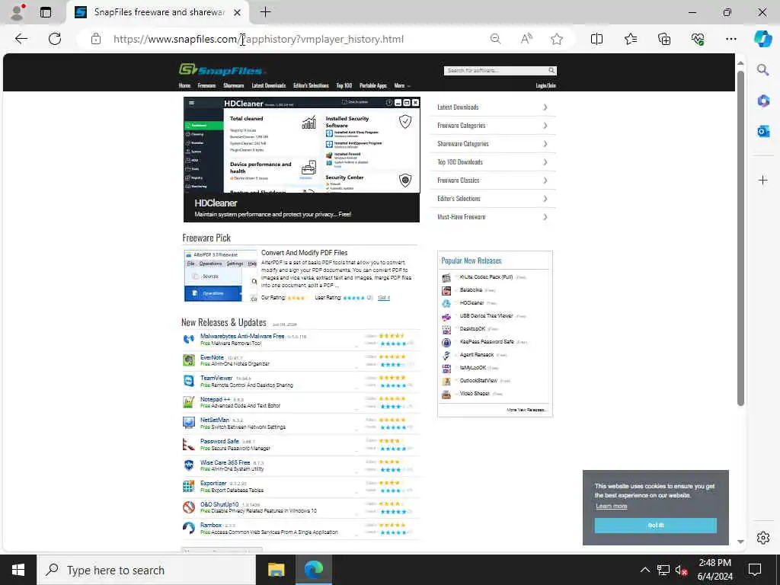Expand Top 100 Downloads chevron
Viewport: 780px width, 585px height.
(545, 162)
